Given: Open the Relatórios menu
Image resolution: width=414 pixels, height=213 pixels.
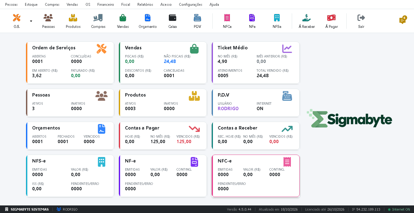Looking at the screenshot, I should coord(145,5).
